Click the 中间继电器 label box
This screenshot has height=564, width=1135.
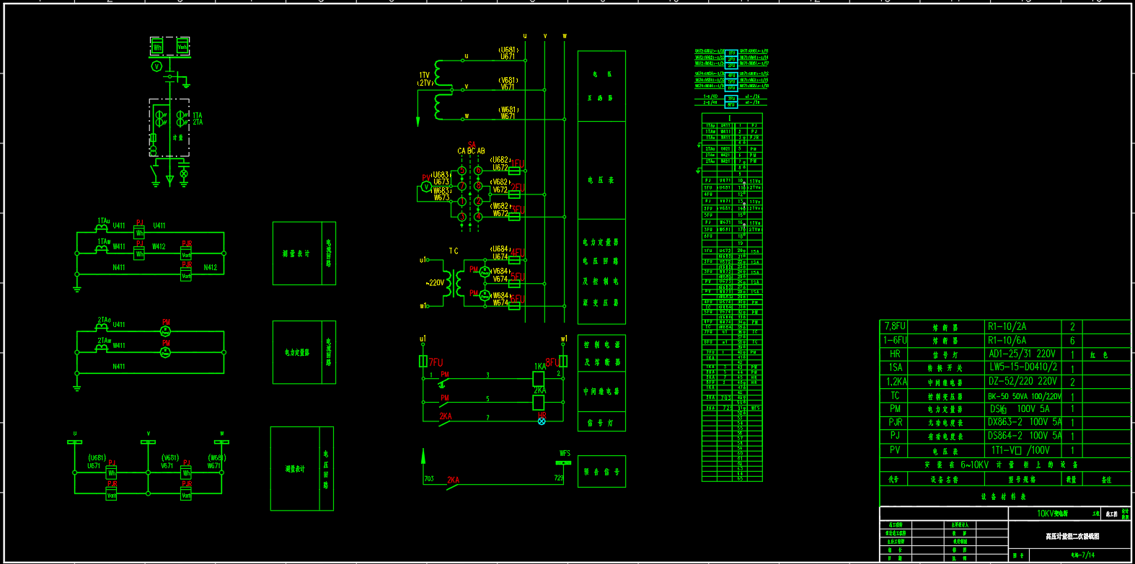[x=601, y=392]
